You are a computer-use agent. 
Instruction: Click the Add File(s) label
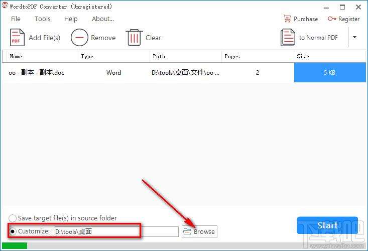pyautogui.click(x=44, y=38)
